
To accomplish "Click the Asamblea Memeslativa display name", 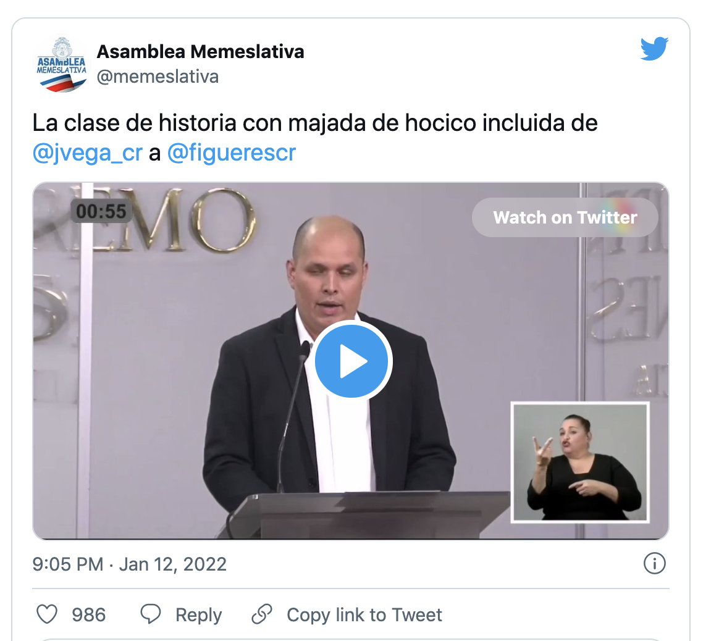I will click(x=200, y=52).
